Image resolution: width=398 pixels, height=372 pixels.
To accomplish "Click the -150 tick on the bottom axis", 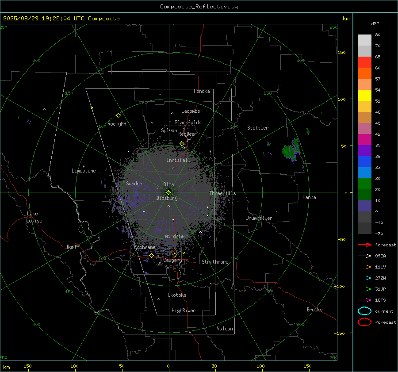I will pyautogui.click(x=26, y=366).
